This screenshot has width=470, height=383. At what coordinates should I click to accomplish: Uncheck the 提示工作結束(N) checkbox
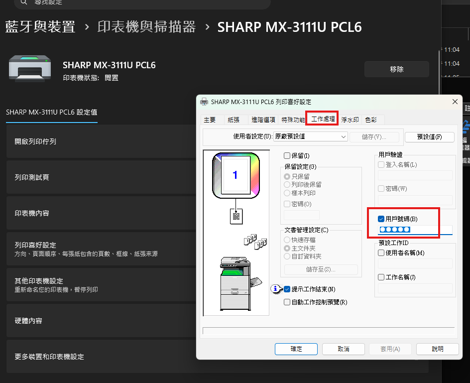click(287, 289)
